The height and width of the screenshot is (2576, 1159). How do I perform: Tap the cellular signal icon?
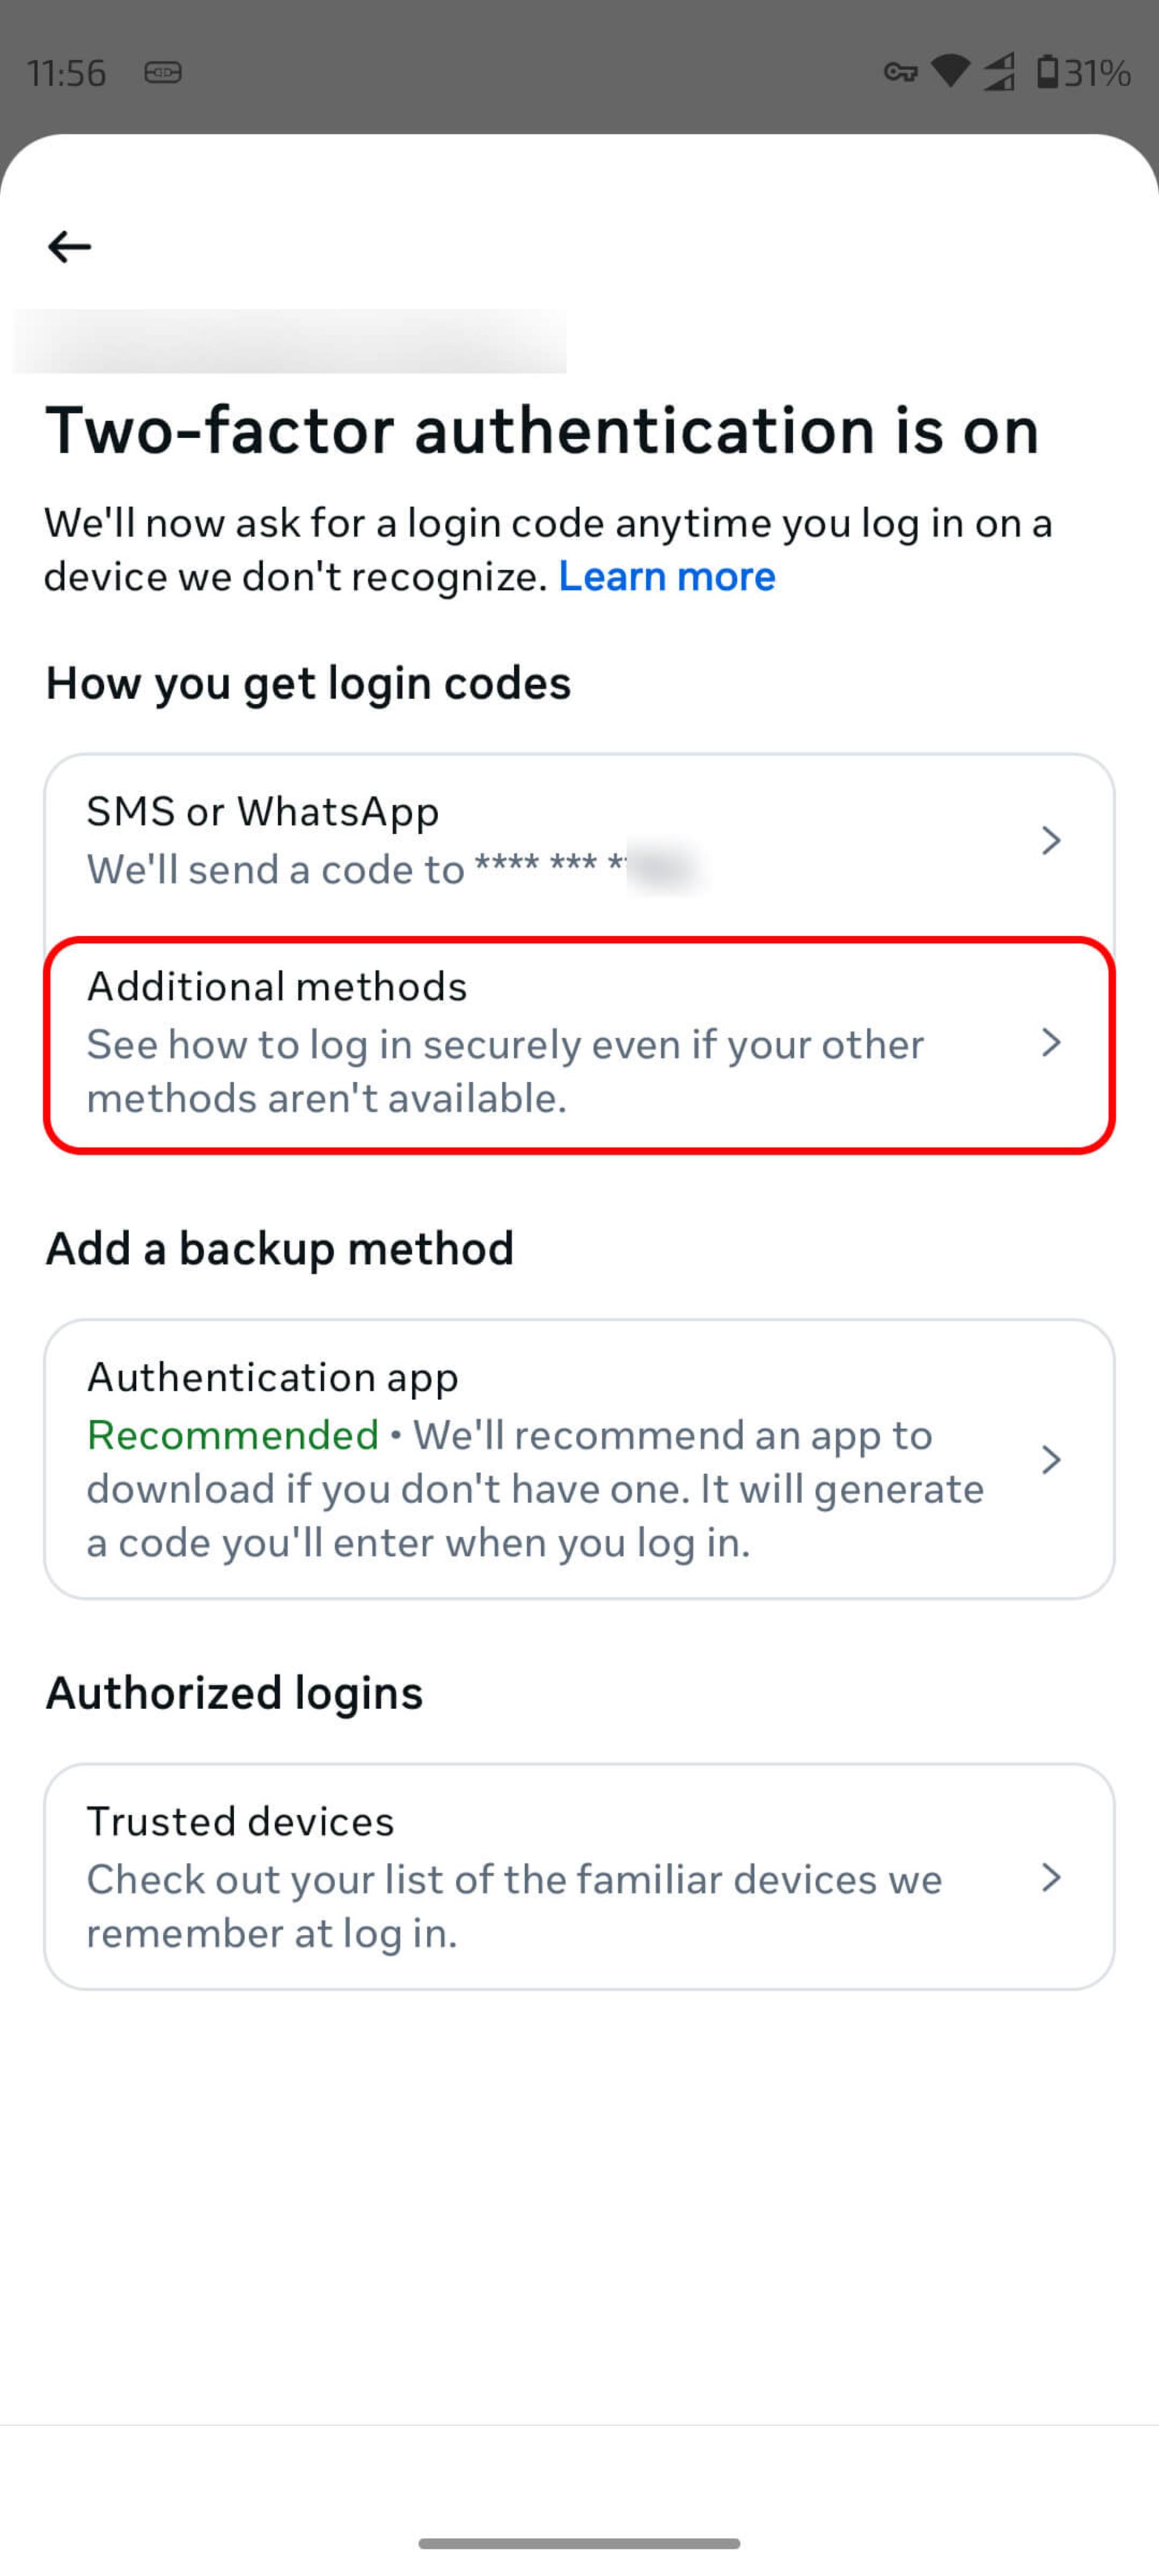[999, 72]
